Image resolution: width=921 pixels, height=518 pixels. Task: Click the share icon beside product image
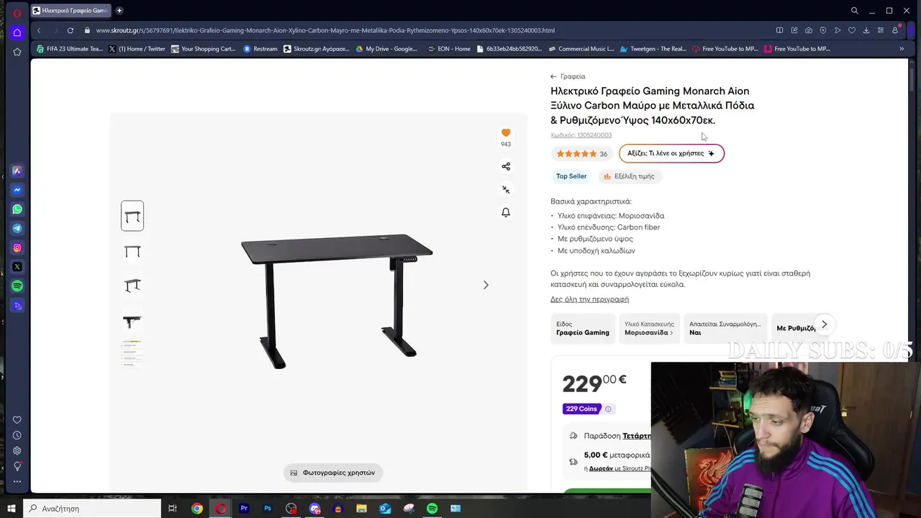tap(506, 166)
